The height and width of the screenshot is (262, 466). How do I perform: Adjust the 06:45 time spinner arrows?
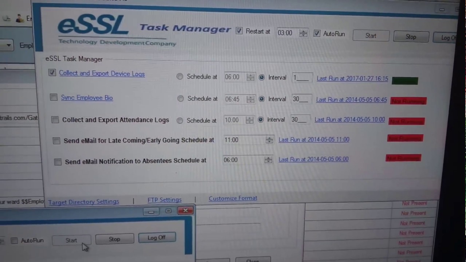[x=250, y=99]
